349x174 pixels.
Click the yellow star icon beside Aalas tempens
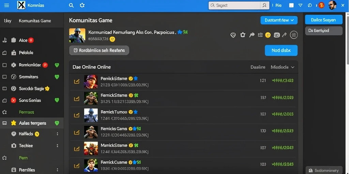click(x=14, y=123)
